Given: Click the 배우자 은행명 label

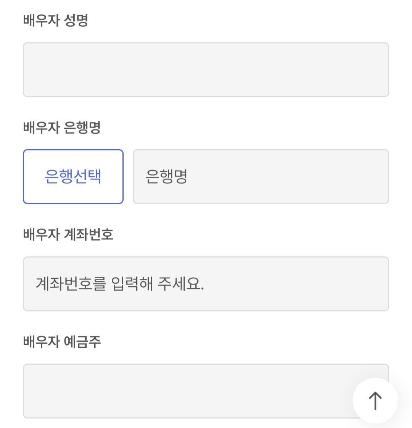Looking at the screenshot, I should coord(62,128).
